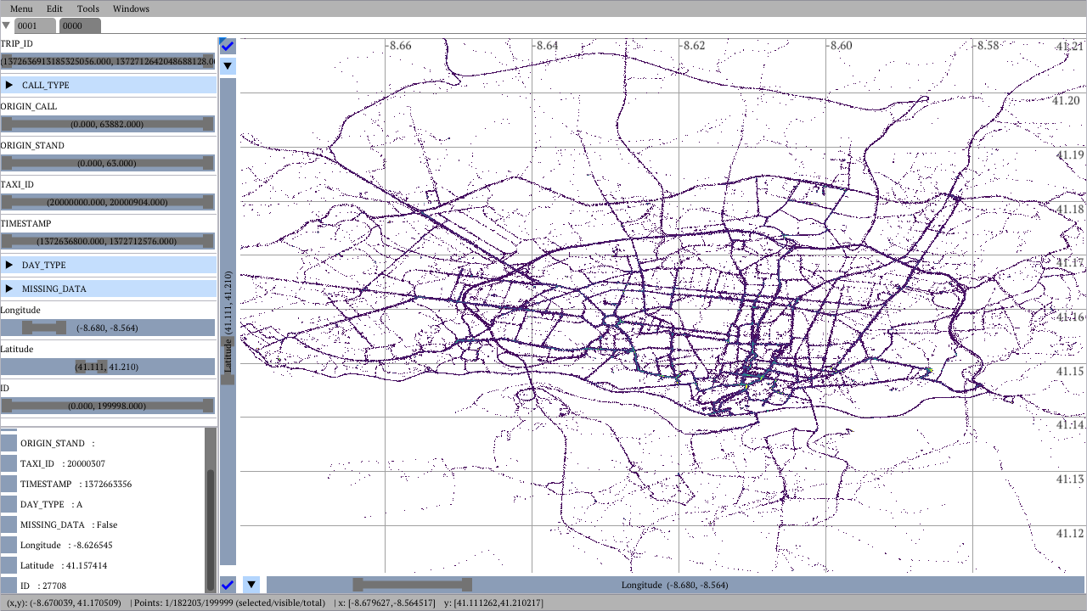Open the dropdown arrow beside the bottom Longitude bar
This screenshot has height=611, width=1087.
[x=251, y=585]
